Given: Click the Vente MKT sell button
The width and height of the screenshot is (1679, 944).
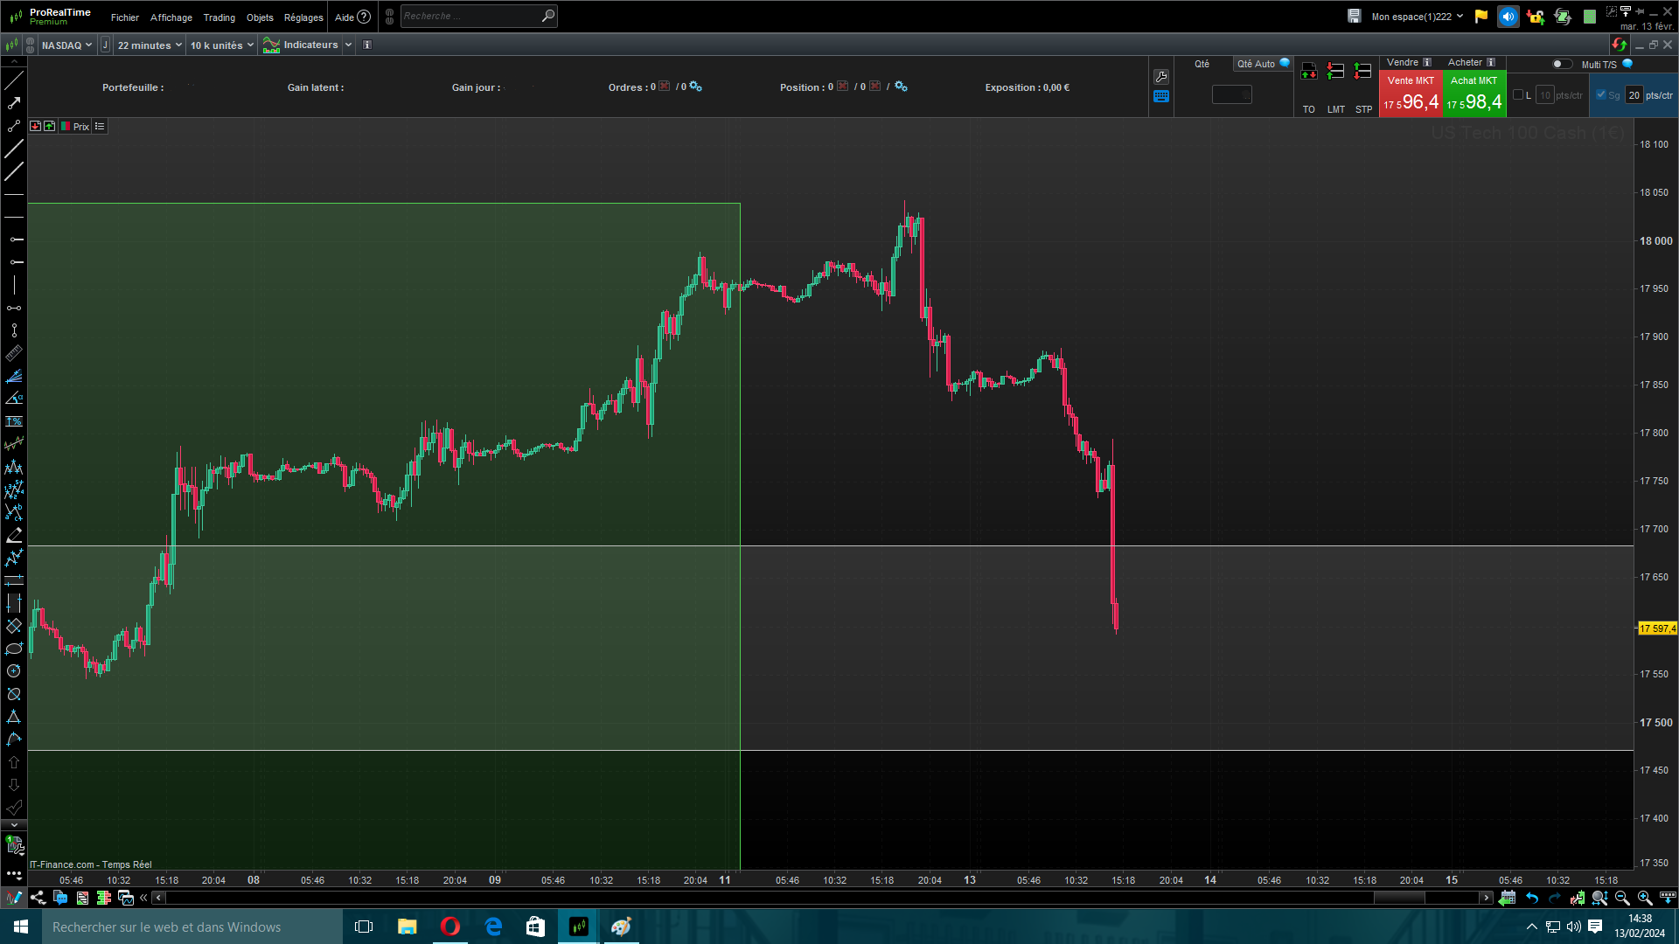Looking at the screenshot, I should [x=1410, y=94].
